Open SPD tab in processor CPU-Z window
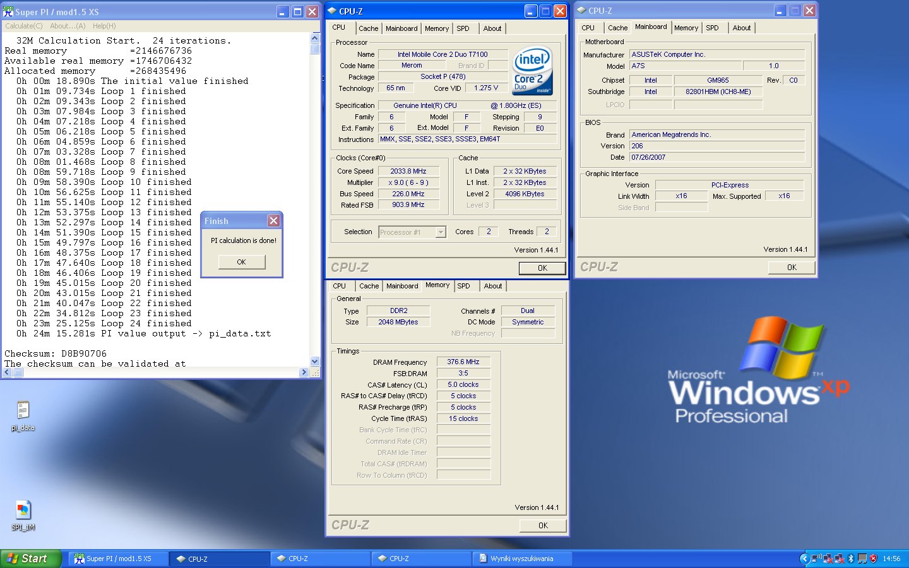The image size is (909, 568). tap(463, 28)
